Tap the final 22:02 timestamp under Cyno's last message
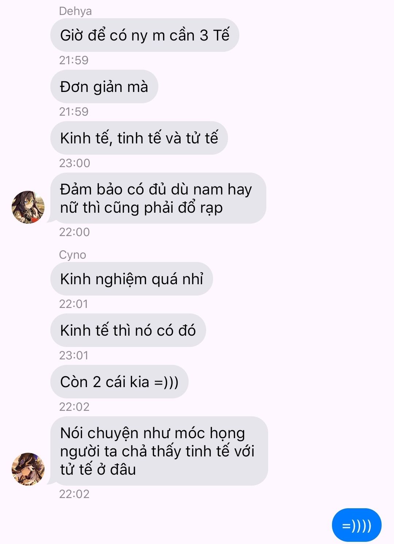 [x=74, y=494]
